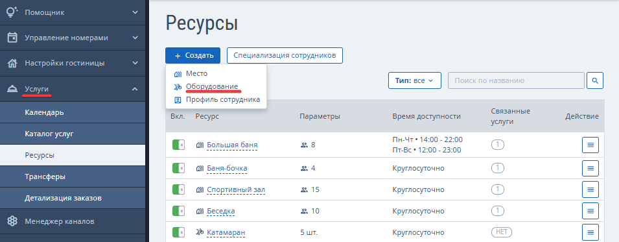This screenshot has width=619, height=242.
Task: Click the Поиск по названию field
Action: tap(516, 80)
